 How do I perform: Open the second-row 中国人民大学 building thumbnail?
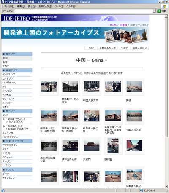point(134,116)
